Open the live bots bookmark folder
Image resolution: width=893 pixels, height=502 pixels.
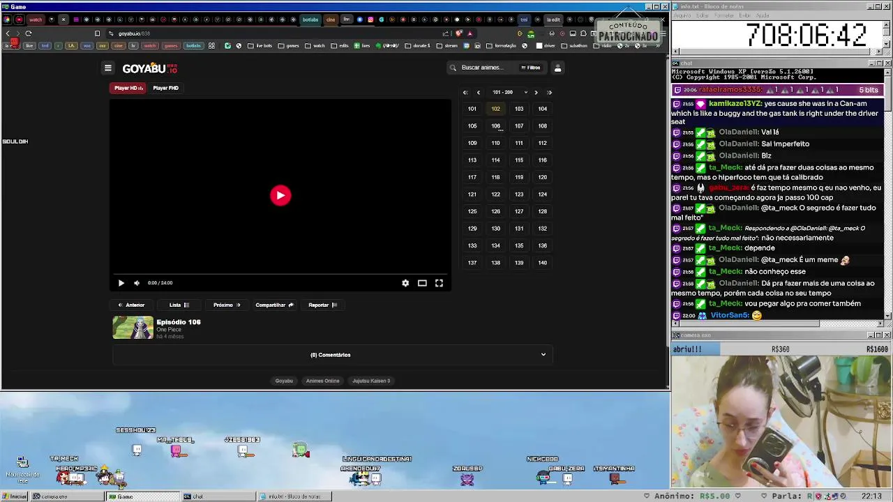coord(260,46)
